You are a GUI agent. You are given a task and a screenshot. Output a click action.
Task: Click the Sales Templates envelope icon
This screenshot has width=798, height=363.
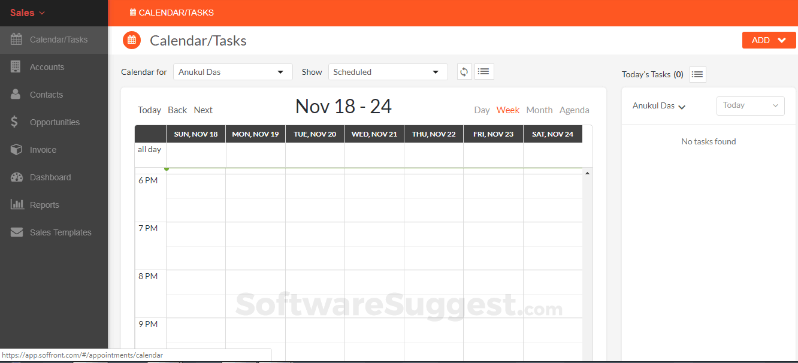(x=17, y=232)
